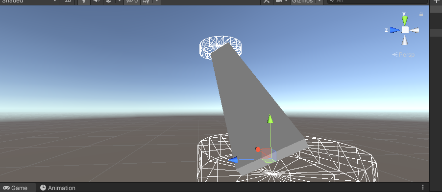This screenshot has height=192, width=442.
Task: Toggle scene audio speaker icon
Action: pos(97,1)
